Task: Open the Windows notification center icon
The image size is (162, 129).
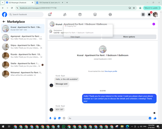Action: 158,126
